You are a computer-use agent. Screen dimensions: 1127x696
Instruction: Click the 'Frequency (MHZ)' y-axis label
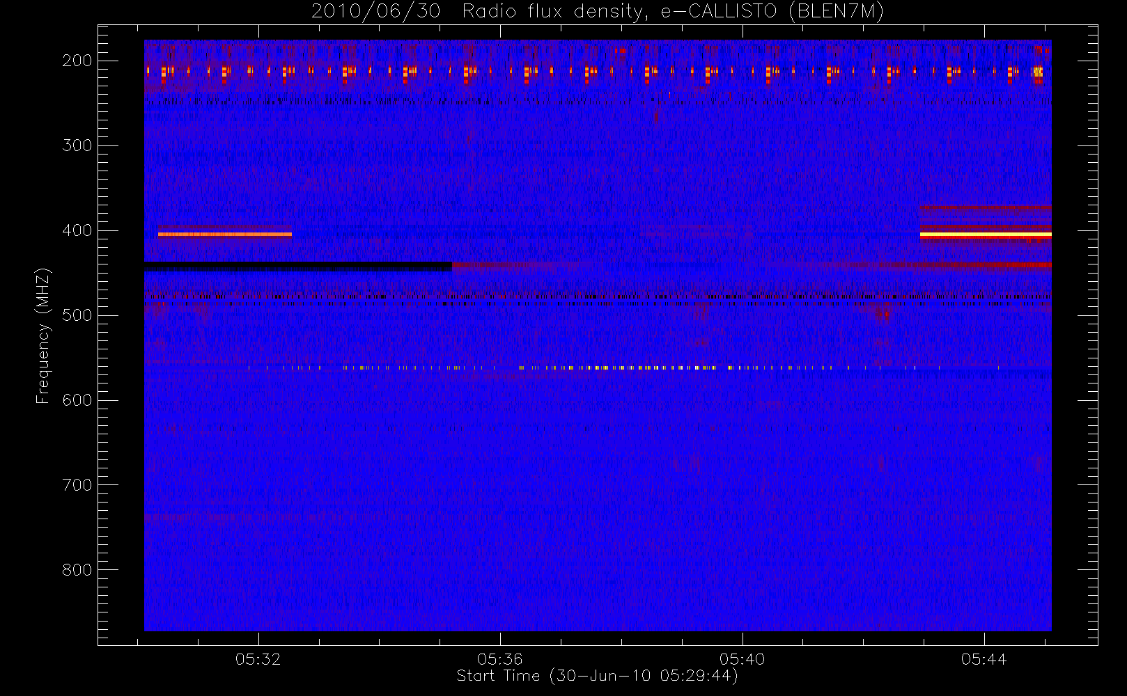click(x=43, y=335)
